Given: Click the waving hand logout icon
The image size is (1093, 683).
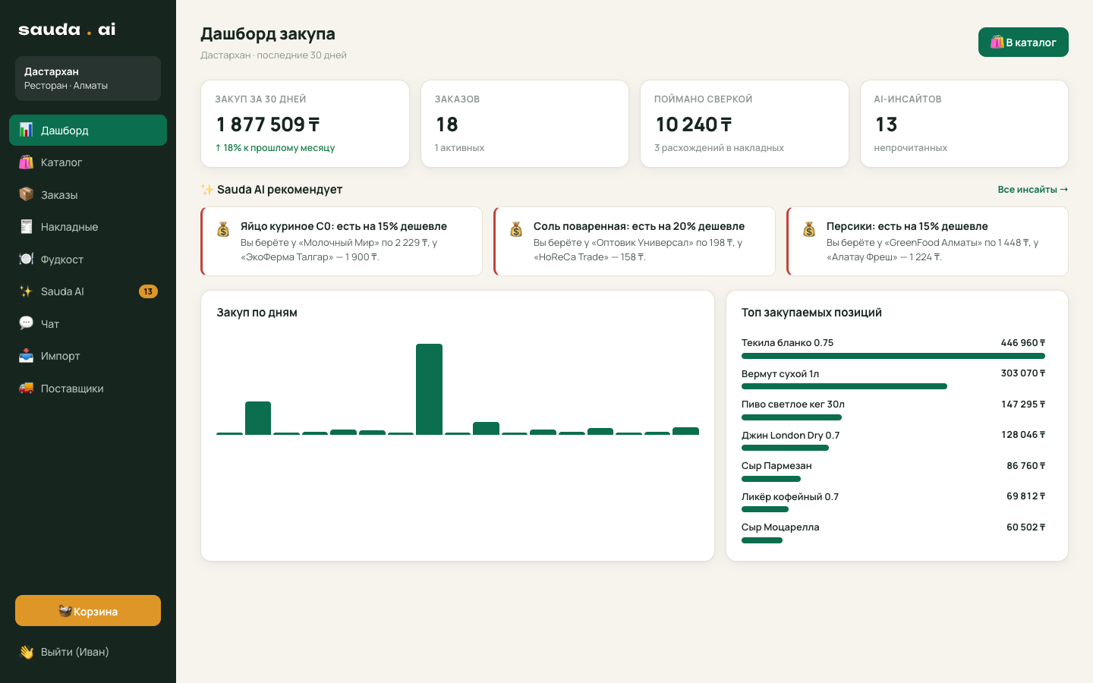Looking at the screenshot, I should 26,652.
